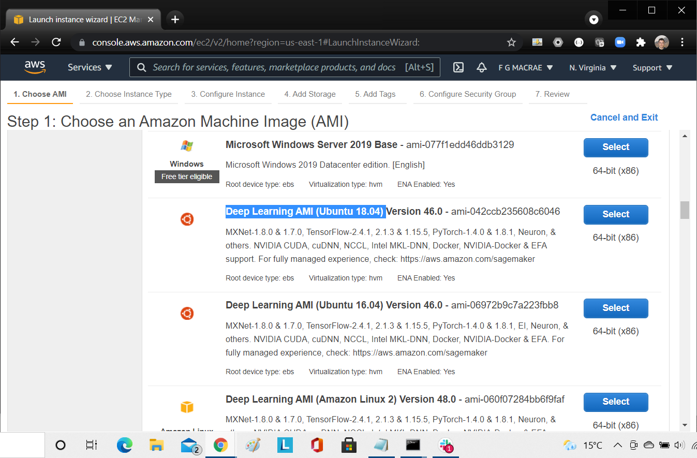
Task: Open the Chrome profile avatar
Action: point(661,42)
